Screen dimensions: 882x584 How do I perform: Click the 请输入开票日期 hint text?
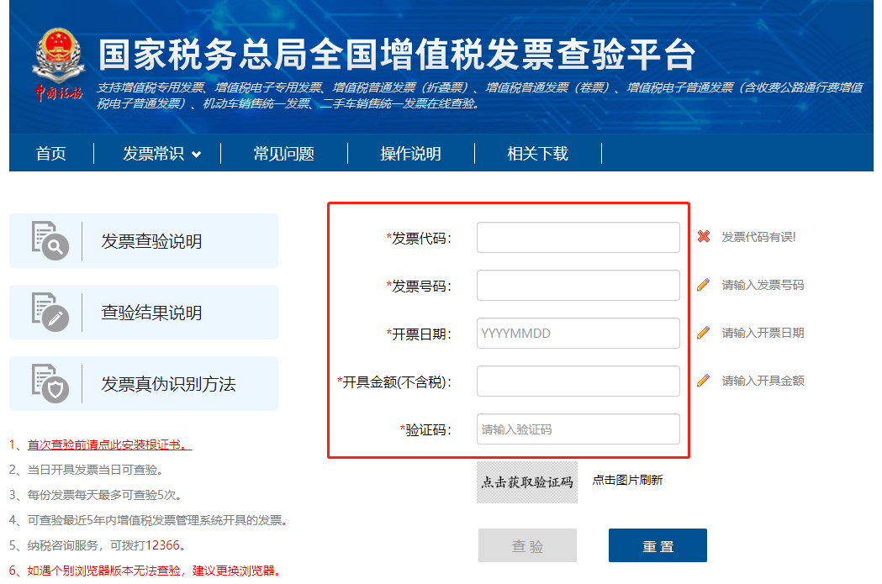pyautogui.click(x=763, y=333)
